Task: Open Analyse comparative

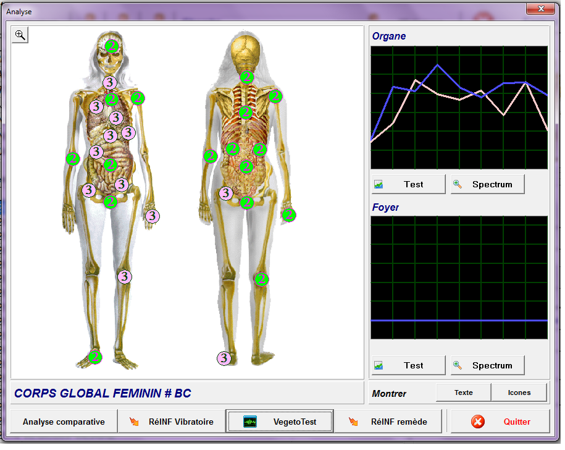Action: coord(64,422)
